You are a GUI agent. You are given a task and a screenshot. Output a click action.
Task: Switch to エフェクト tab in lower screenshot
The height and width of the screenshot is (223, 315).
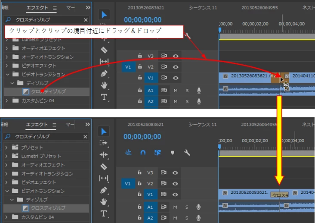pos(37,125)
